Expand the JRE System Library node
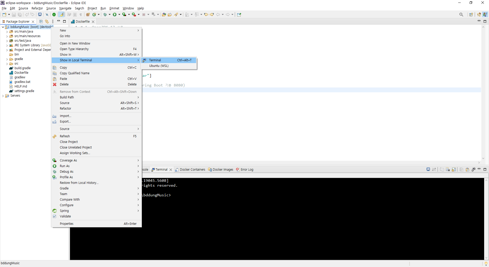Viewport: 489px width, 267px height. coord(7,45)
